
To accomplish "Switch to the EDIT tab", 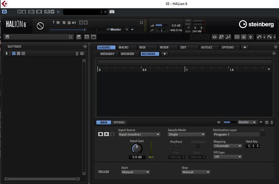I will [x=183, y=48].
